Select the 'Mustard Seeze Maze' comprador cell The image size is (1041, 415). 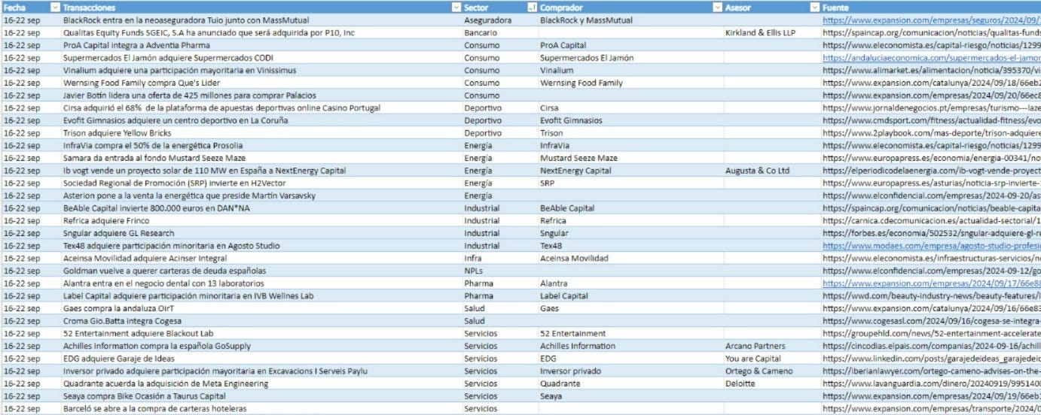[x=631, y=158]
